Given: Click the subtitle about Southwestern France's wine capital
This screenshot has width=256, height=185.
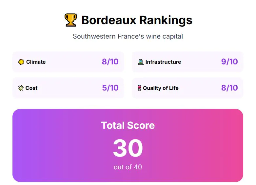Looking at the screenshot, I should tap(128, 36).
